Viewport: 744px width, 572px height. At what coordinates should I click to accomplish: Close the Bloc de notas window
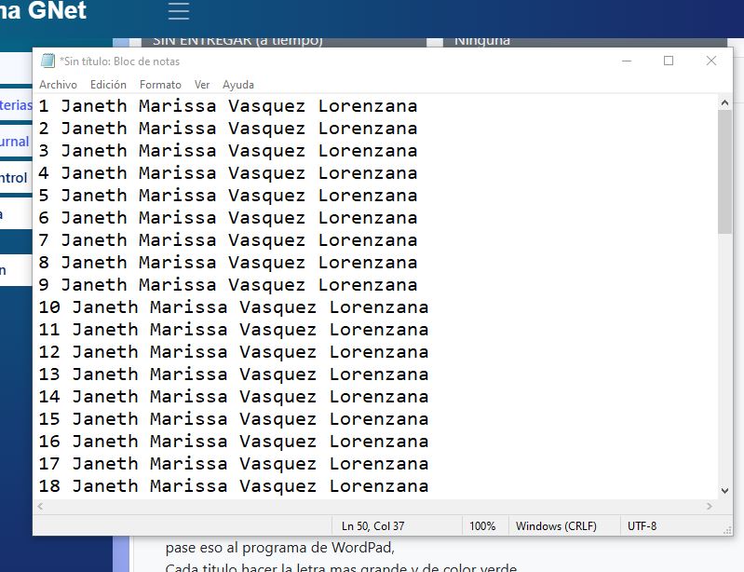coord(710,61)
